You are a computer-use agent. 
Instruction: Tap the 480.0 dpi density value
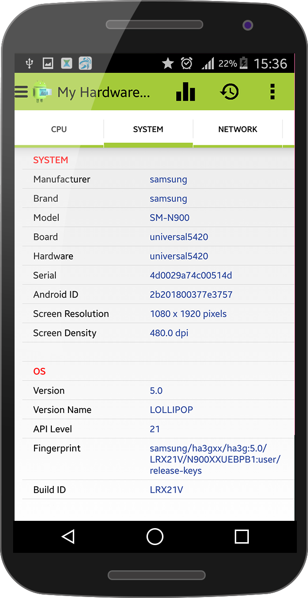169,333
